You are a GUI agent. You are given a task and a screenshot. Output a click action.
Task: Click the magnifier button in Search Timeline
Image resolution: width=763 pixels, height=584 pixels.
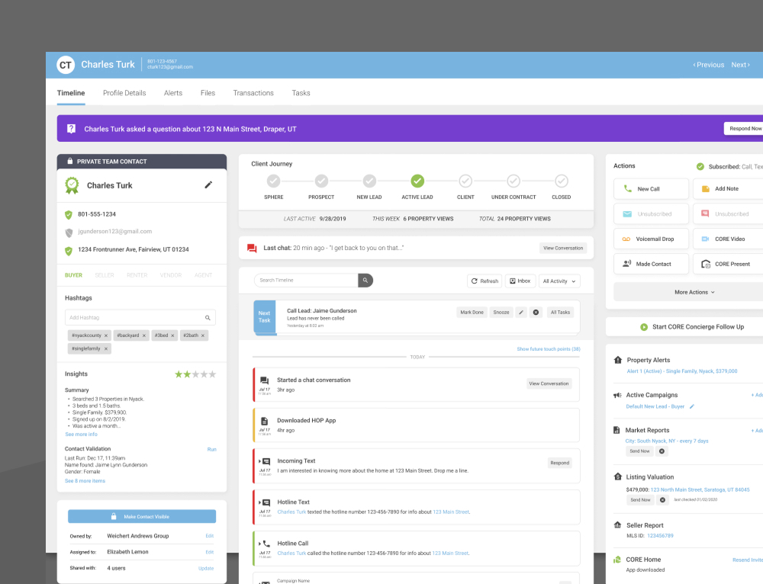coord(365,281)
